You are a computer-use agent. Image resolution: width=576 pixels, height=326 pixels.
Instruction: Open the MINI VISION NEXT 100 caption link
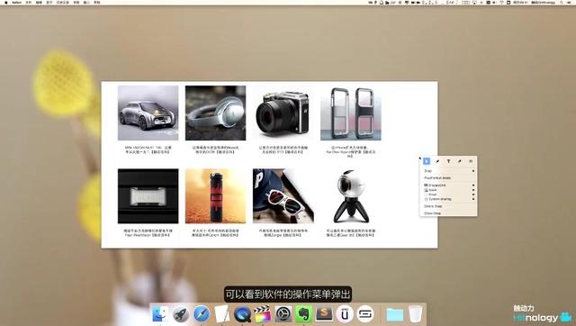pyautogui.click(x=148, y=149)
